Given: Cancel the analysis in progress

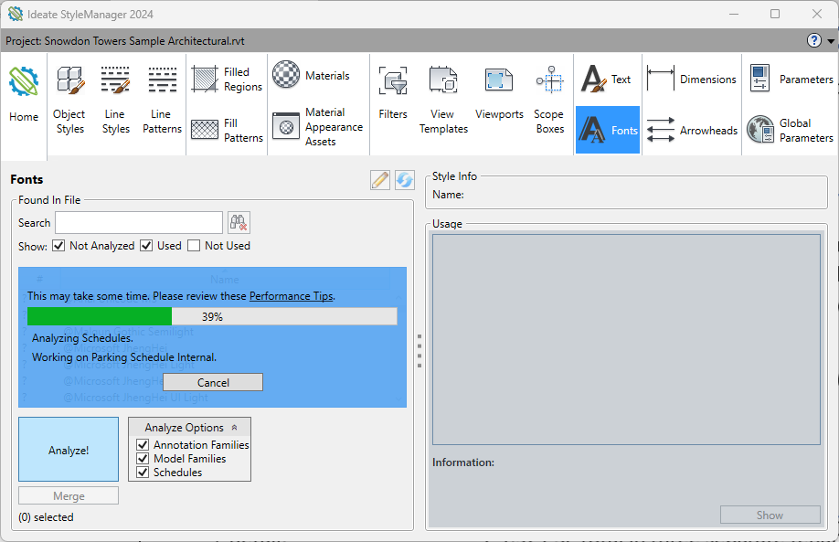Looking at the screenshot, I should coord(213,383).
